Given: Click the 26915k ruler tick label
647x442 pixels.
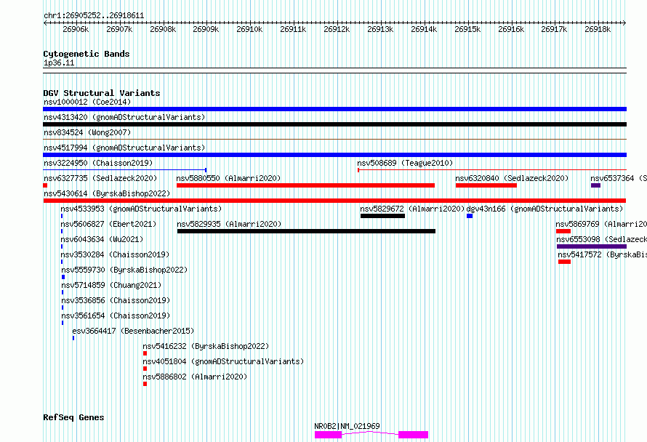Looking at the screenshot, I should [x=467, y=29].
